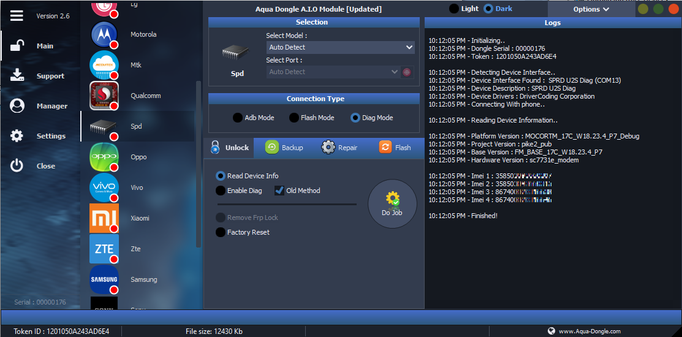Image resolution: width=682 pixels, height=337 pixels.
Task: Select Enable Diag option
Action: click(x=239, y=191)
